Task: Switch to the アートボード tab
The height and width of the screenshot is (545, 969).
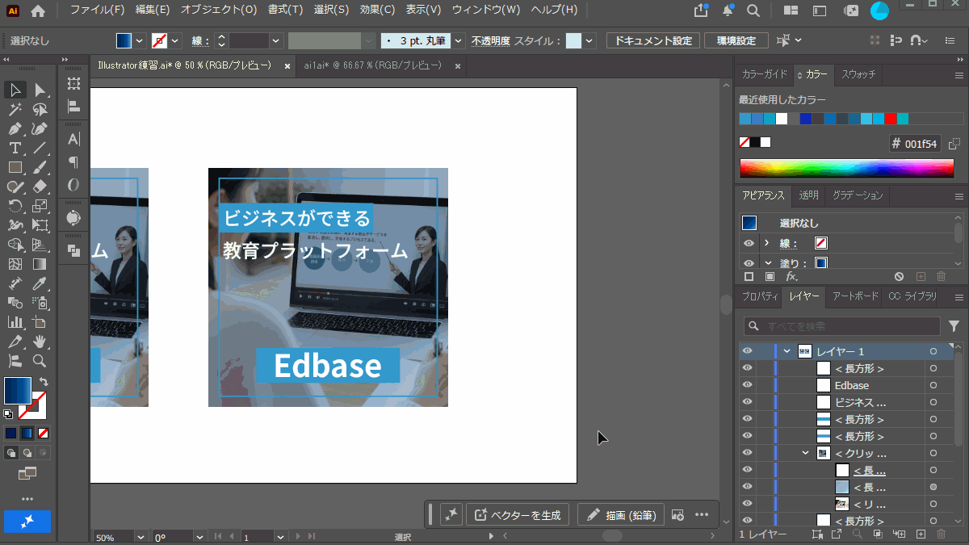Action: coord(855,296)
